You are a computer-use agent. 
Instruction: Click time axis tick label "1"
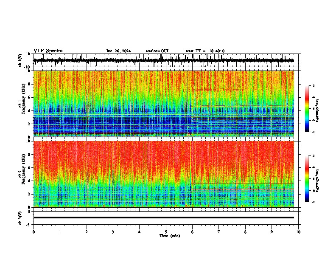60,232
